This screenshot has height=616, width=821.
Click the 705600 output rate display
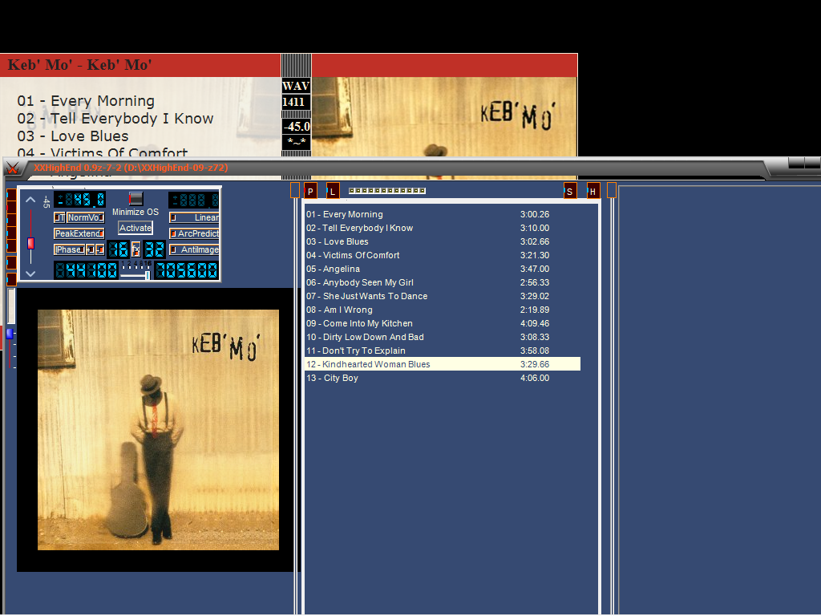pos(186,270)
